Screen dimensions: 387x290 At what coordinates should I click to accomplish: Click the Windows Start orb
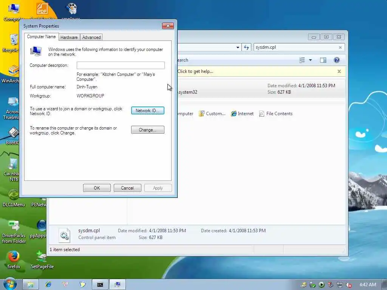point(10,284)
